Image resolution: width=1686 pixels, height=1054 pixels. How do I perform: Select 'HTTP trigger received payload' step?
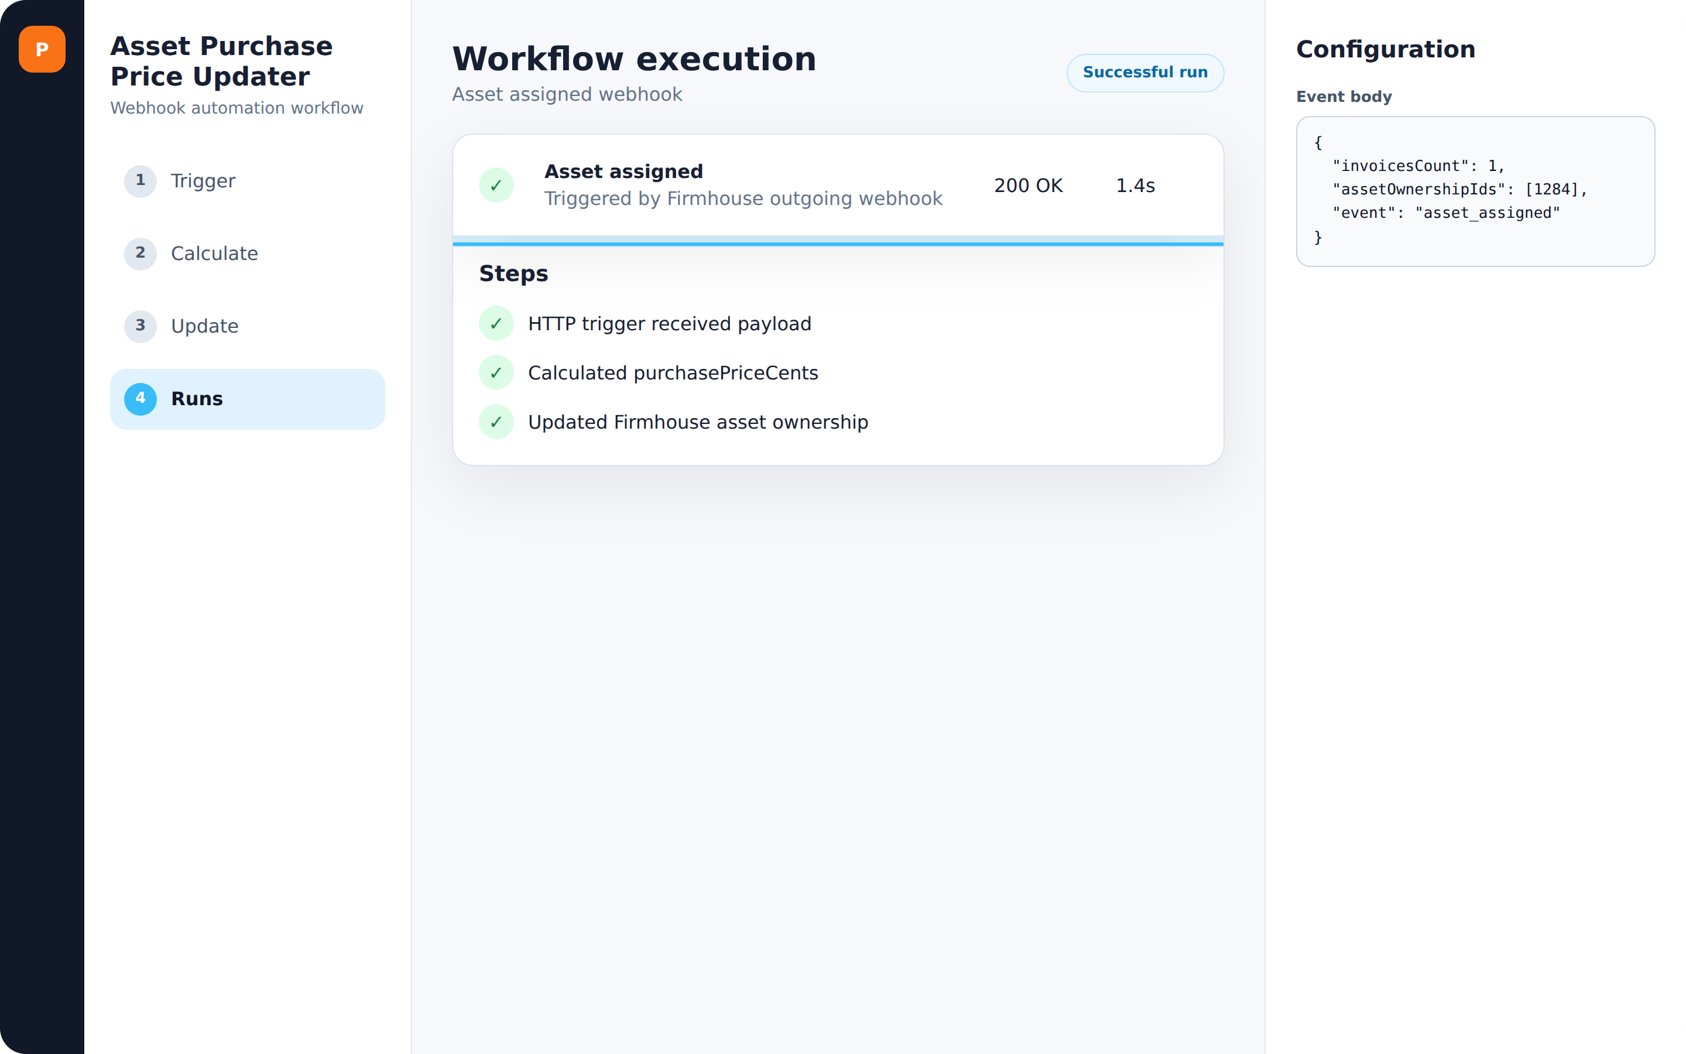pos(670,323)
